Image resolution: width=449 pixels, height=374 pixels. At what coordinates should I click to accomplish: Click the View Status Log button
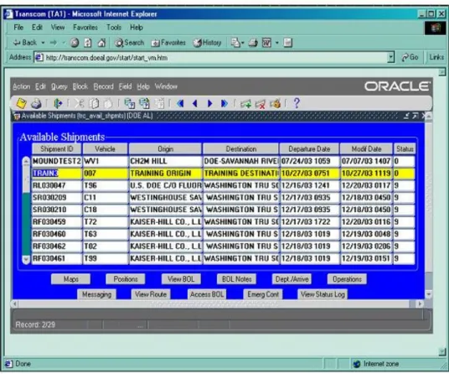[x=323, y=294]
